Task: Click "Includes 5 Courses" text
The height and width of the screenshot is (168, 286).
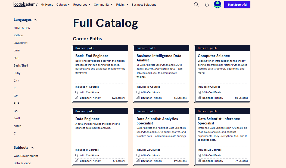Action: click(x=209, y=87)
